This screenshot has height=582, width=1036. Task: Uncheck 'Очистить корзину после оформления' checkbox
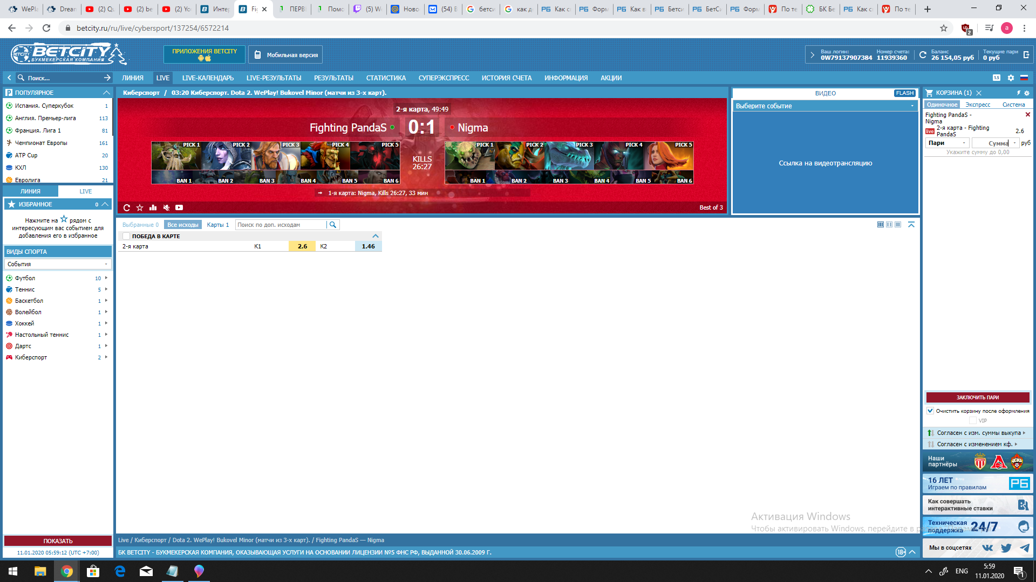[930, 411]
